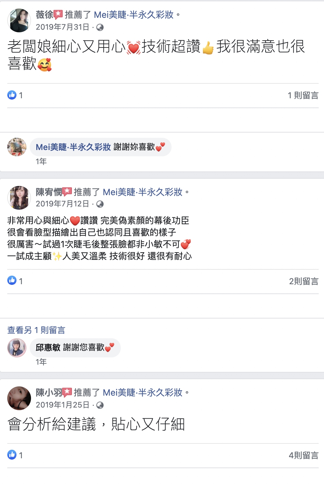
Task: Expand the 4則留言 comment count
Action: click(x=304, y=455)
